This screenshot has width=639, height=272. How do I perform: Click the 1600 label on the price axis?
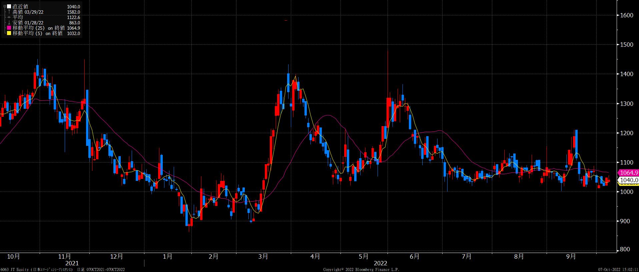click(x=626, y=15)
